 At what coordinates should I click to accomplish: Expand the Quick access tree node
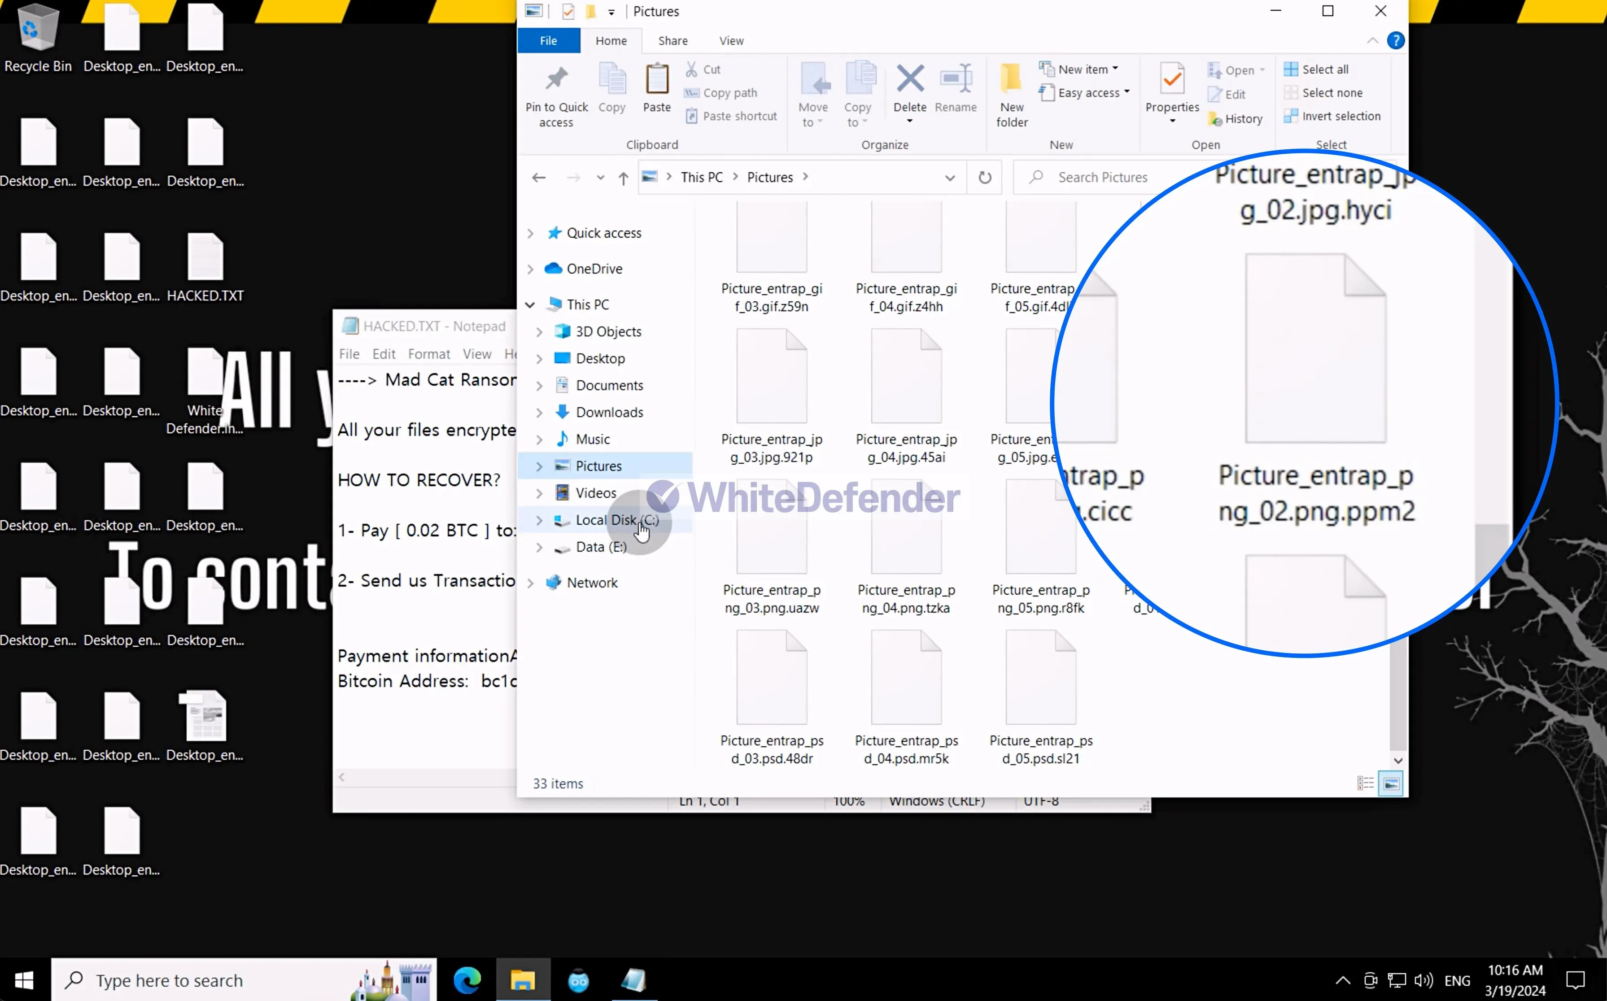[530, 233]
